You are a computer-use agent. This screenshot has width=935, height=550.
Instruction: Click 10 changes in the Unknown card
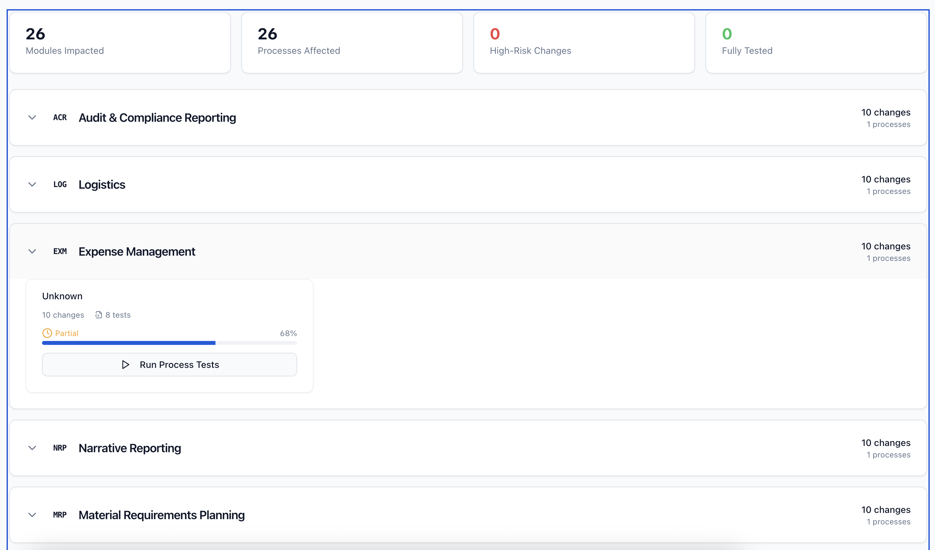click(x=63, y=314)
